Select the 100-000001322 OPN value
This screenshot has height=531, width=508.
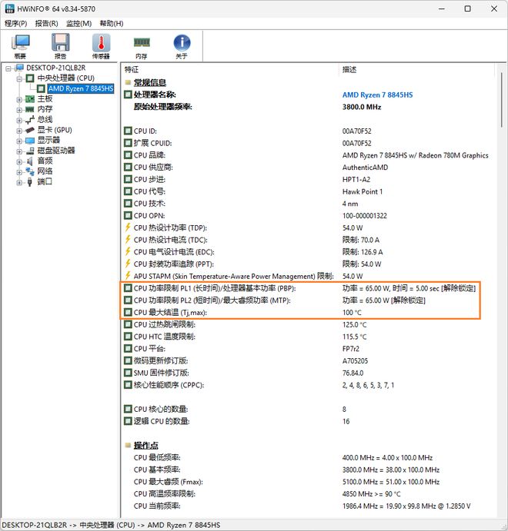pyautogui.click(x=365, y=216)
